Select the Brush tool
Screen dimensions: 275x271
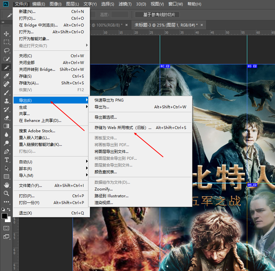6,92
